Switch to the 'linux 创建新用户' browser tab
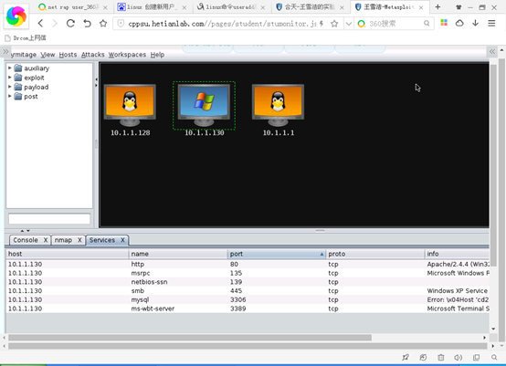506x366 pixels. (x=152, y=6)
